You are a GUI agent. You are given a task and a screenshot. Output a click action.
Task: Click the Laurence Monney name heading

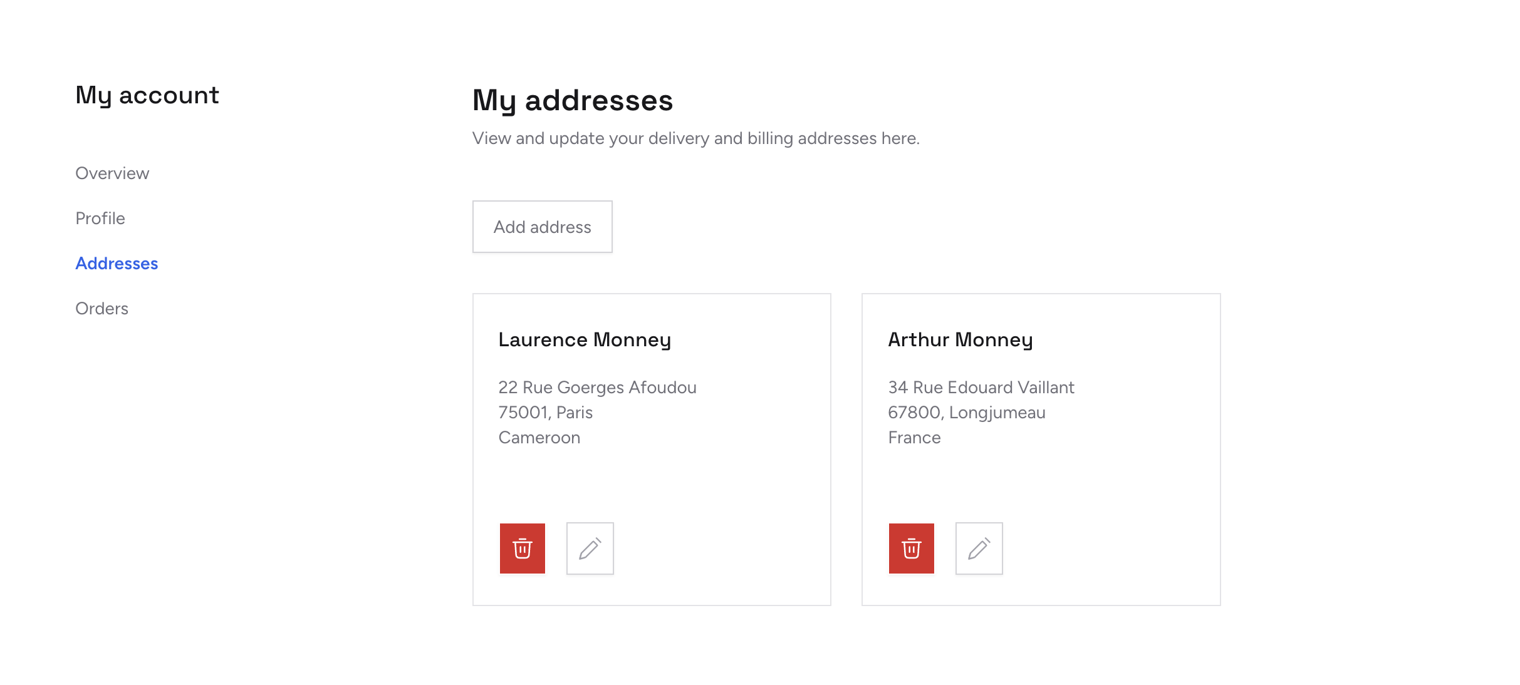(585, 339)
